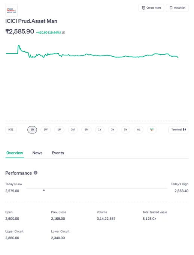Select the 1D time range

32,130
